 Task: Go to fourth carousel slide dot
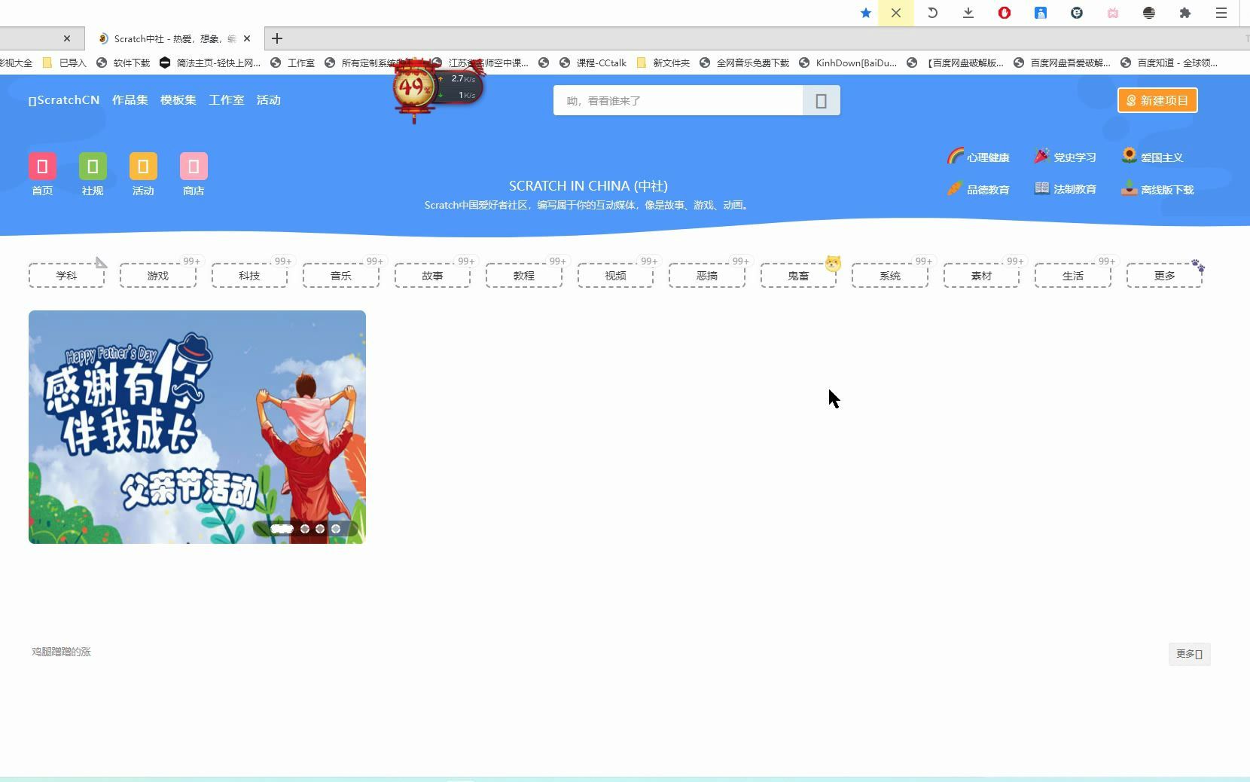(x=336, y=529)
